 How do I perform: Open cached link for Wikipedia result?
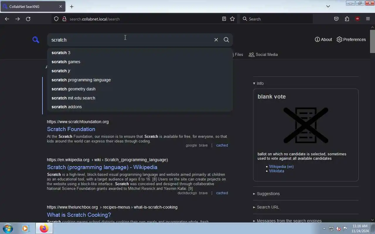pos(222,193)
